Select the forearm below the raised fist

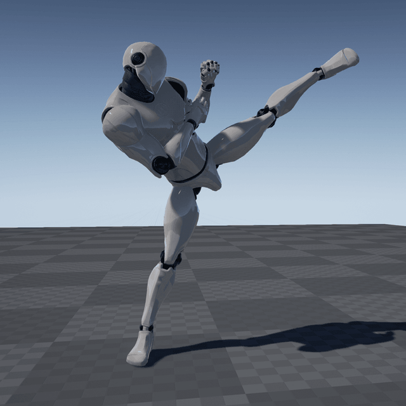199,107
